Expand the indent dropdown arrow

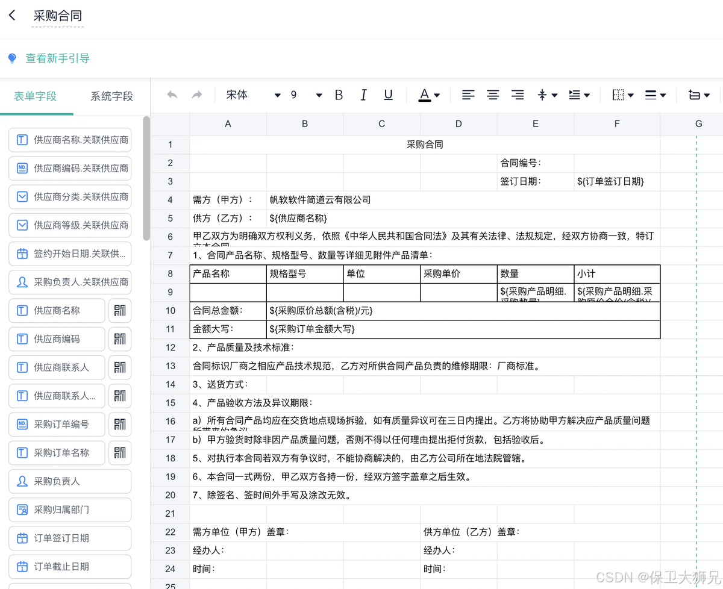[x=587, y=95]
